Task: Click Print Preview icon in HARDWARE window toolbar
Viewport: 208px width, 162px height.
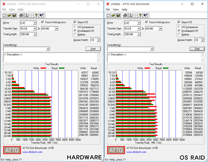Action: click(26, 15)
